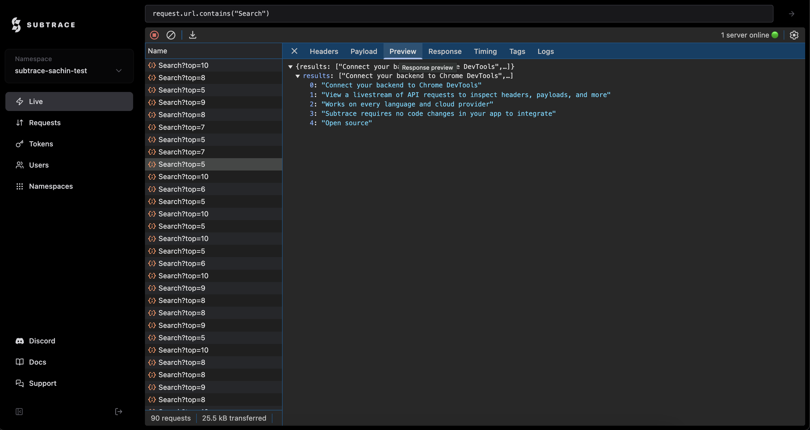Select the first Search?top=9 request

[214, 102]
